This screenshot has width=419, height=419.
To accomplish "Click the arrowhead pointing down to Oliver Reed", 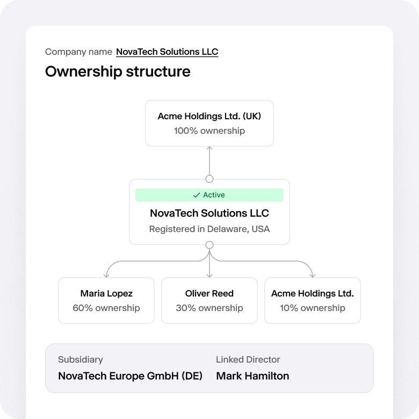I will (209, 274).
